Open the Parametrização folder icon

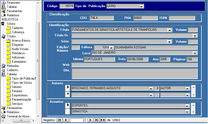[x=8, y=100]
